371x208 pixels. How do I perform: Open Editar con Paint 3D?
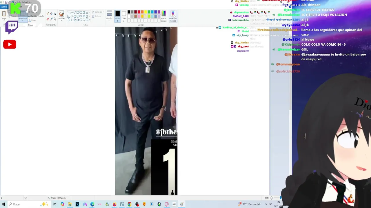(173, 16)
